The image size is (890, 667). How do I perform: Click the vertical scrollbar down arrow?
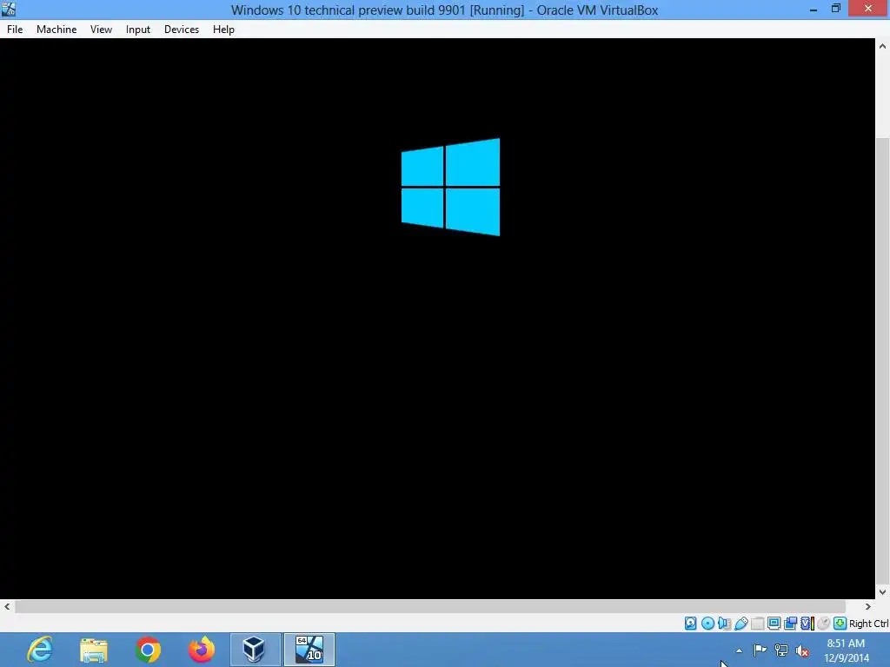(883, 592)
